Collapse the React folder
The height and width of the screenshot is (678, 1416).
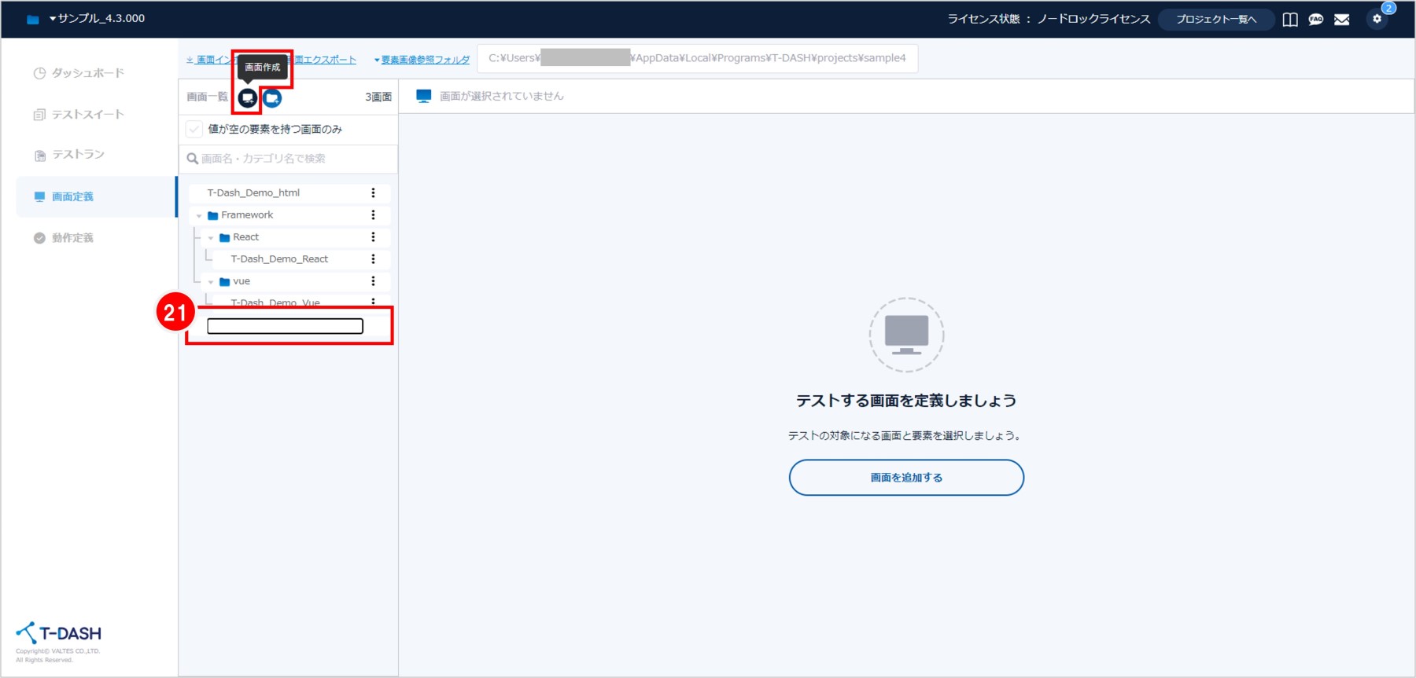(211, 237)
